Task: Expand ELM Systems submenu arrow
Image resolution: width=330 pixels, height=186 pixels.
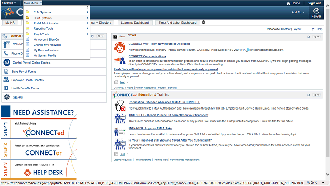Action: pyautogui.click(x=87, y=12)
